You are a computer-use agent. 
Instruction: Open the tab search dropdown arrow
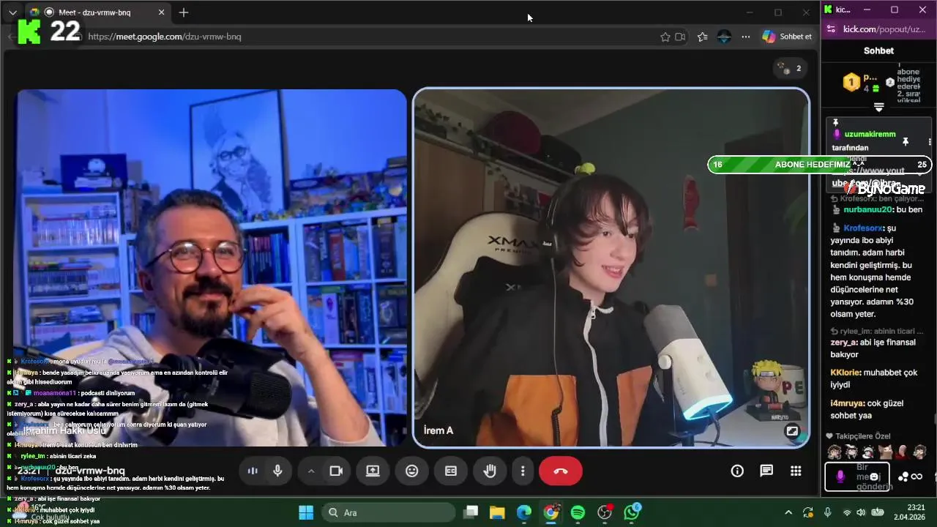[12, 12]
